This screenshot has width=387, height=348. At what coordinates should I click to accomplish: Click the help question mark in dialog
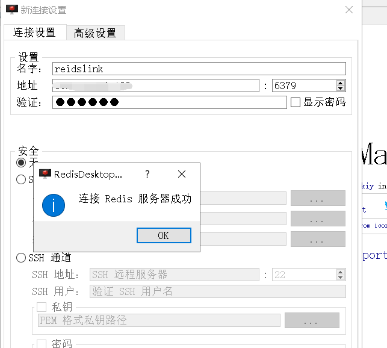tap(147, 174)
